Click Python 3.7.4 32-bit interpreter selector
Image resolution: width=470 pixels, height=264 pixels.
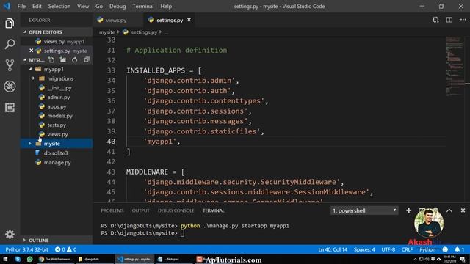click(26, 249)
